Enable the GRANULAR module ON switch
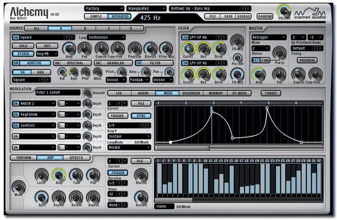This screenshot has height=220, width=337. click(98, 63)
